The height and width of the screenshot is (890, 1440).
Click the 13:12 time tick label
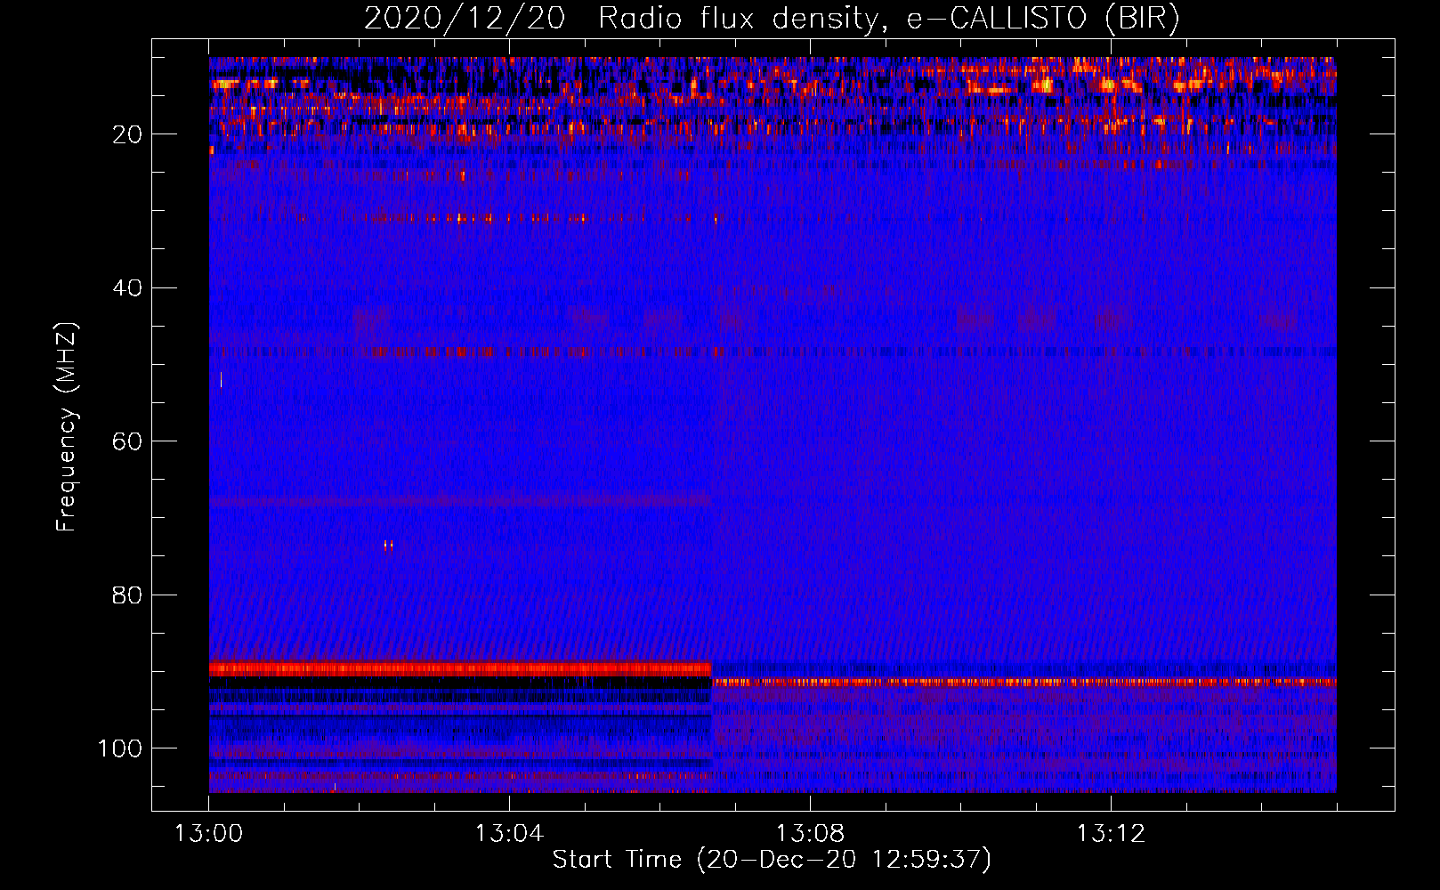pos(1111,834)
